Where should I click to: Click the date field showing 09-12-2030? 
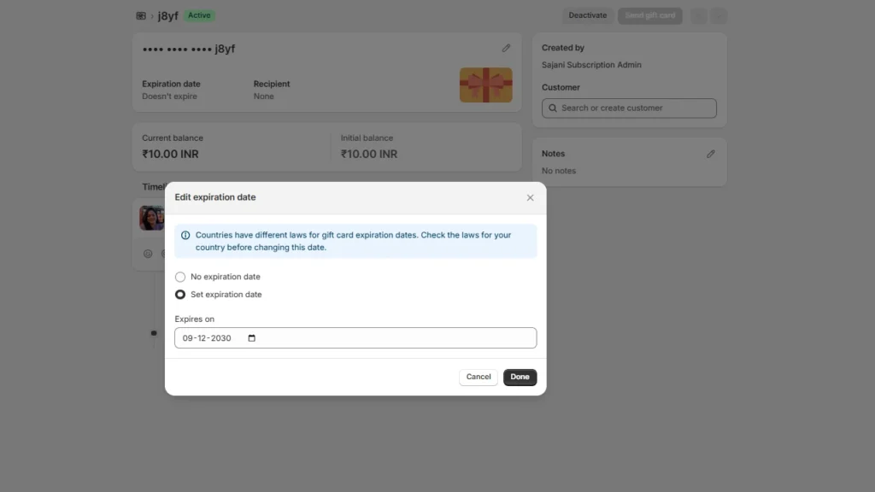(205, 337)
